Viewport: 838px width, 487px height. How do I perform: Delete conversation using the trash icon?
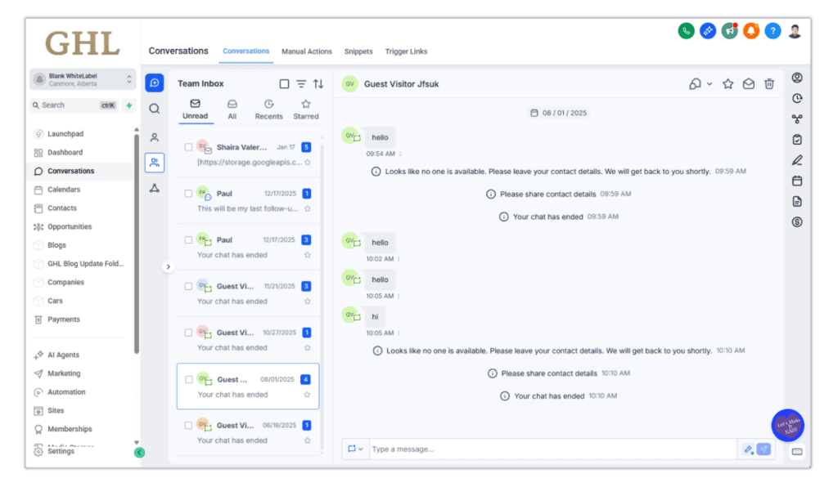(769, 83)
